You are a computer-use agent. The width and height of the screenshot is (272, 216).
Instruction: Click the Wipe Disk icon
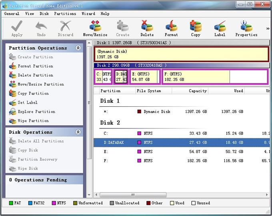[x=12, y=168]
